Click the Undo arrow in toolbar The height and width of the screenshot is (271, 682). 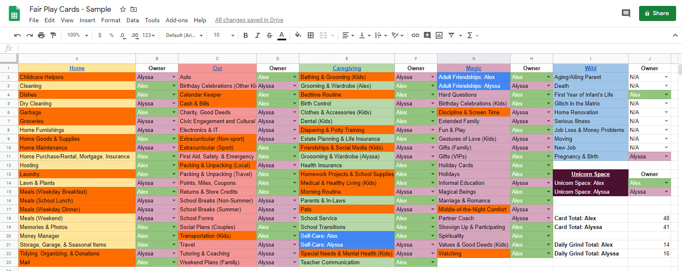17,35
